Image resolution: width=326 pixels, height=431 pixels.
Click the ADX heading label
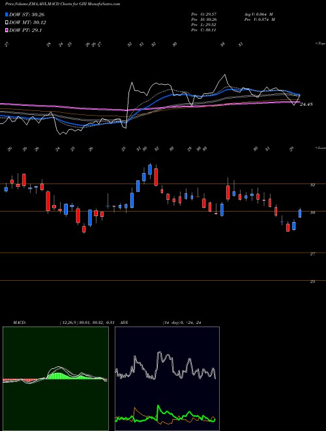pyautogui.click(x=125, y=323)
